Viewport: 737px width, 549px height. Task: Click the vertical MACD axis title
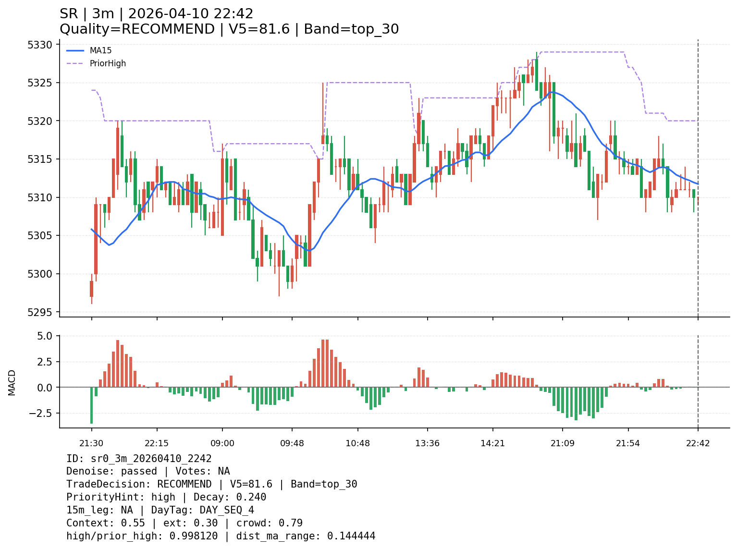click(x=12, y=382)
